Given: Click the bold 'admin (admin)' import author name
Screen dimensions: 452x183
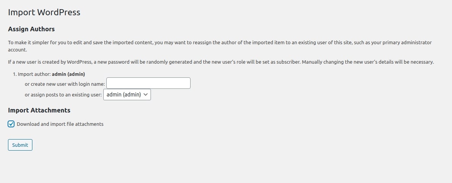Looking at the screenshot, I should coord(68,74).
